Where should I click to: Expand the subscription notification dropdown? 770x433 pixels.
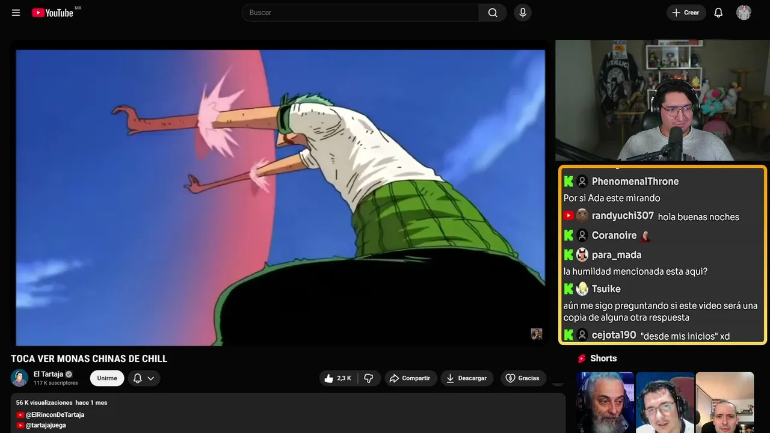click(144, 378)
